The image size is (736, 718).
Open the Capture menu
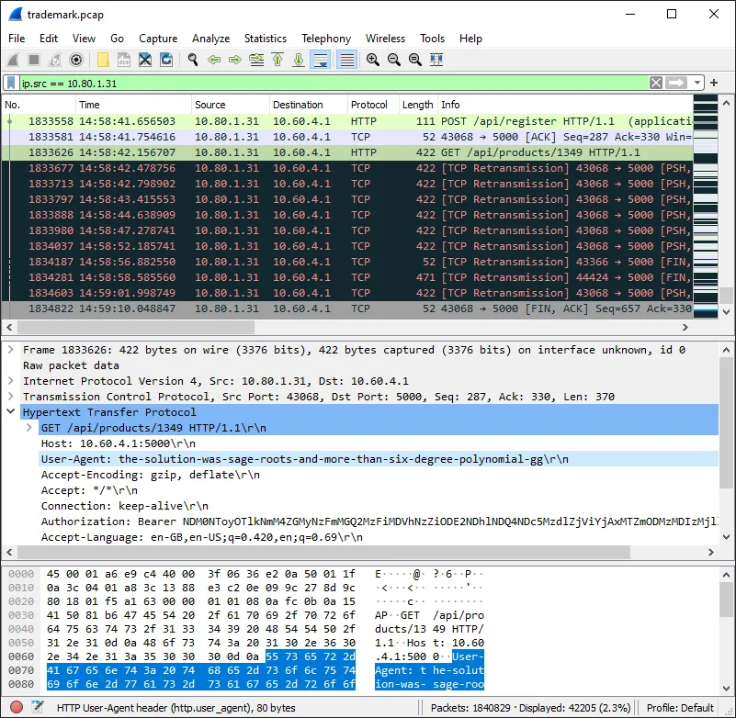[x=158, y=39]
